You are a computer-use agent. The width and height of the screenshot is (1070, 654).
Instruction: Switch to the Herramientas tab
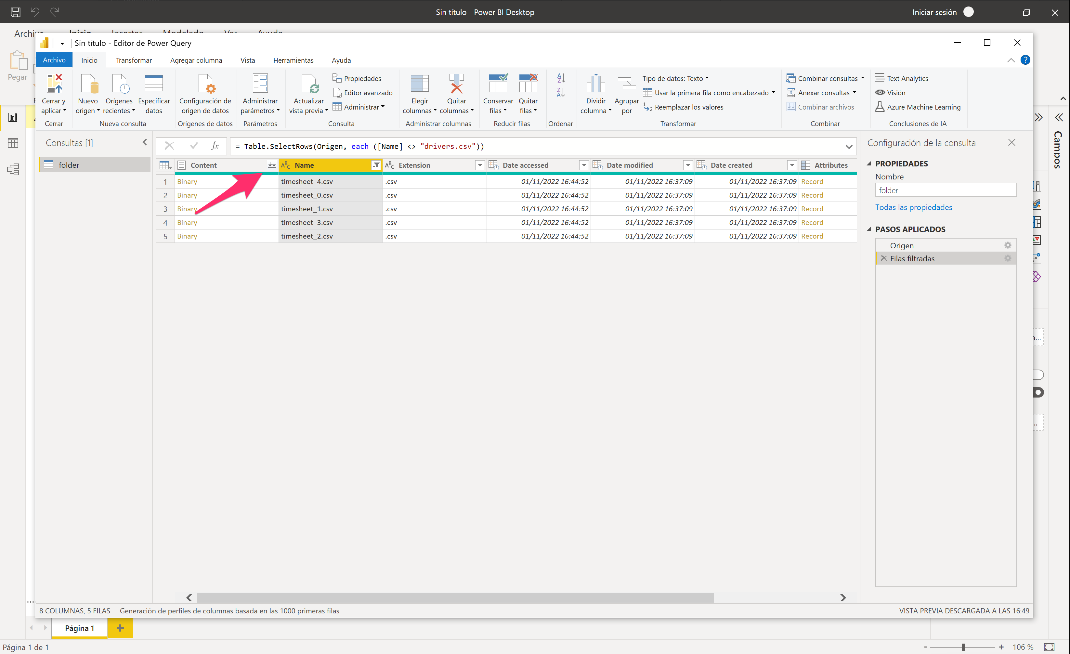(293, 60)
